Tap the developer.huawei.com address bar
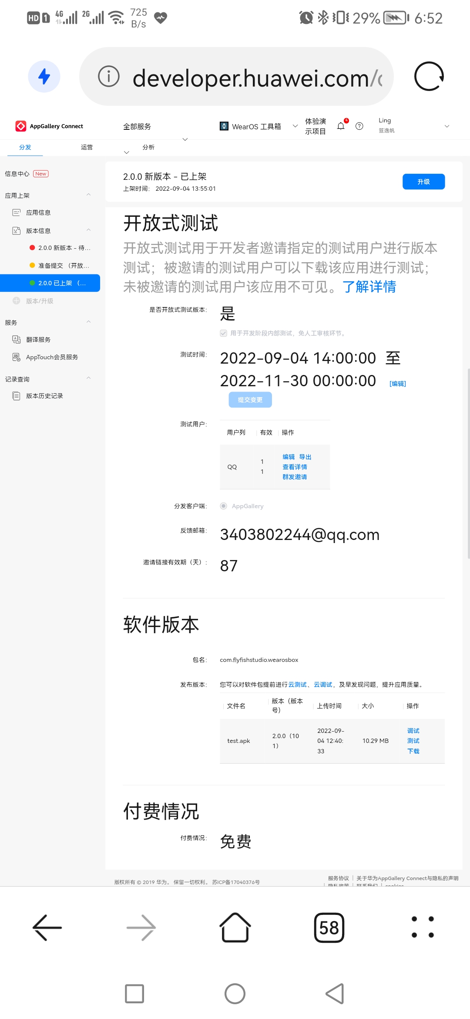 point(236,77)
